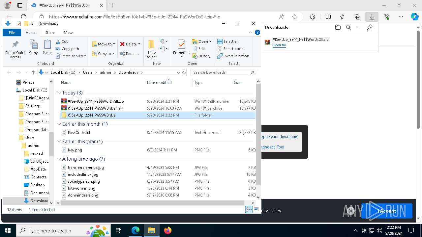The height and width of the screenshot is (237, 422).
Task: Collapse Earlier this year group
Action: pyautogui.click(x=59, y=142)
